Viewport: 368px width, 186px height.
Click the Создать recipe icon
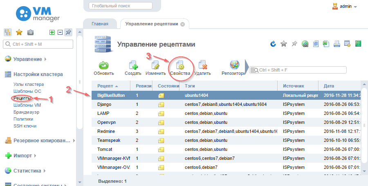(133, 65)
